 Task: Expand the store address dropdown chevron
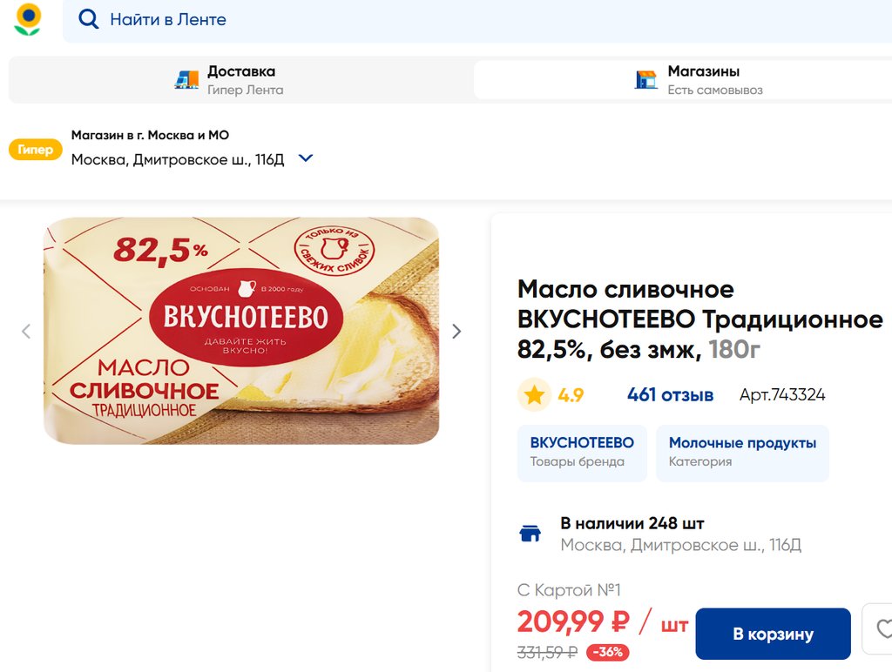[x=306, y=159]
